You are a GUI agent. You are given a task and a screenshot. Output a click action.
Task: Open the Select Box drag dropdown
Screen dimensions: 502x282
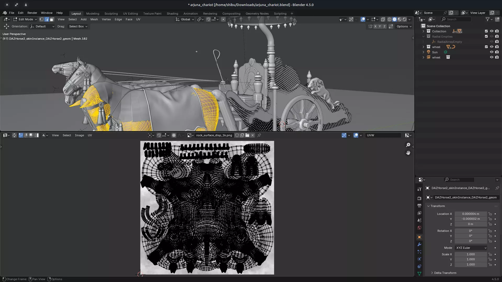[78, 26]
